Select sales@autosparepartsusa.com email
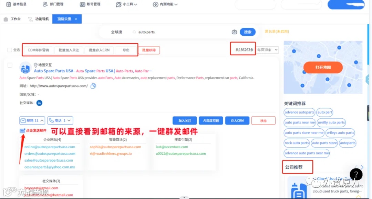The image size is (372, 199). click(49, 160)
